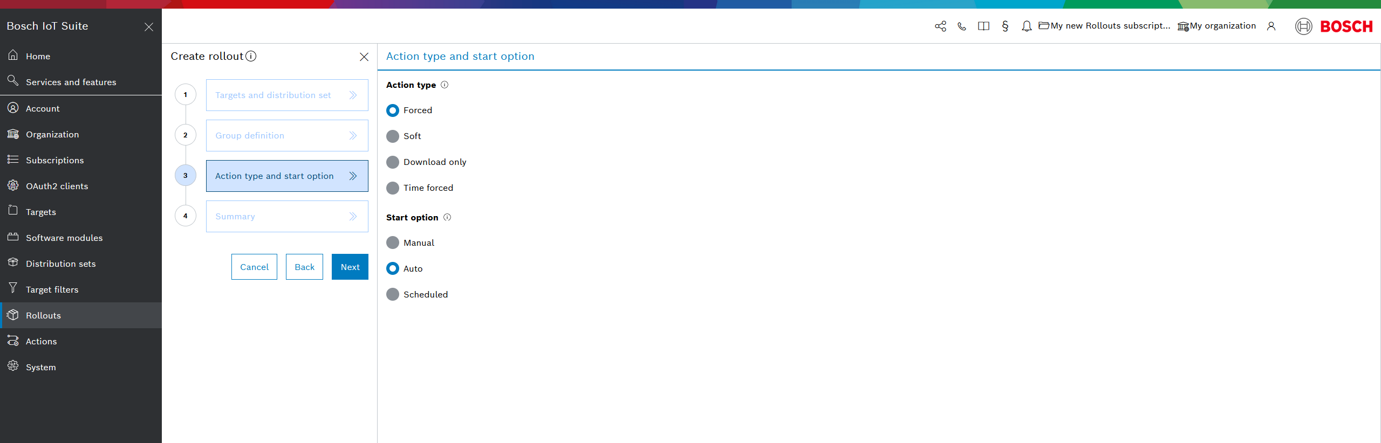Expand the Group definition step
The width and height of the screenshot is (1381, 443).
pos(287,136)
